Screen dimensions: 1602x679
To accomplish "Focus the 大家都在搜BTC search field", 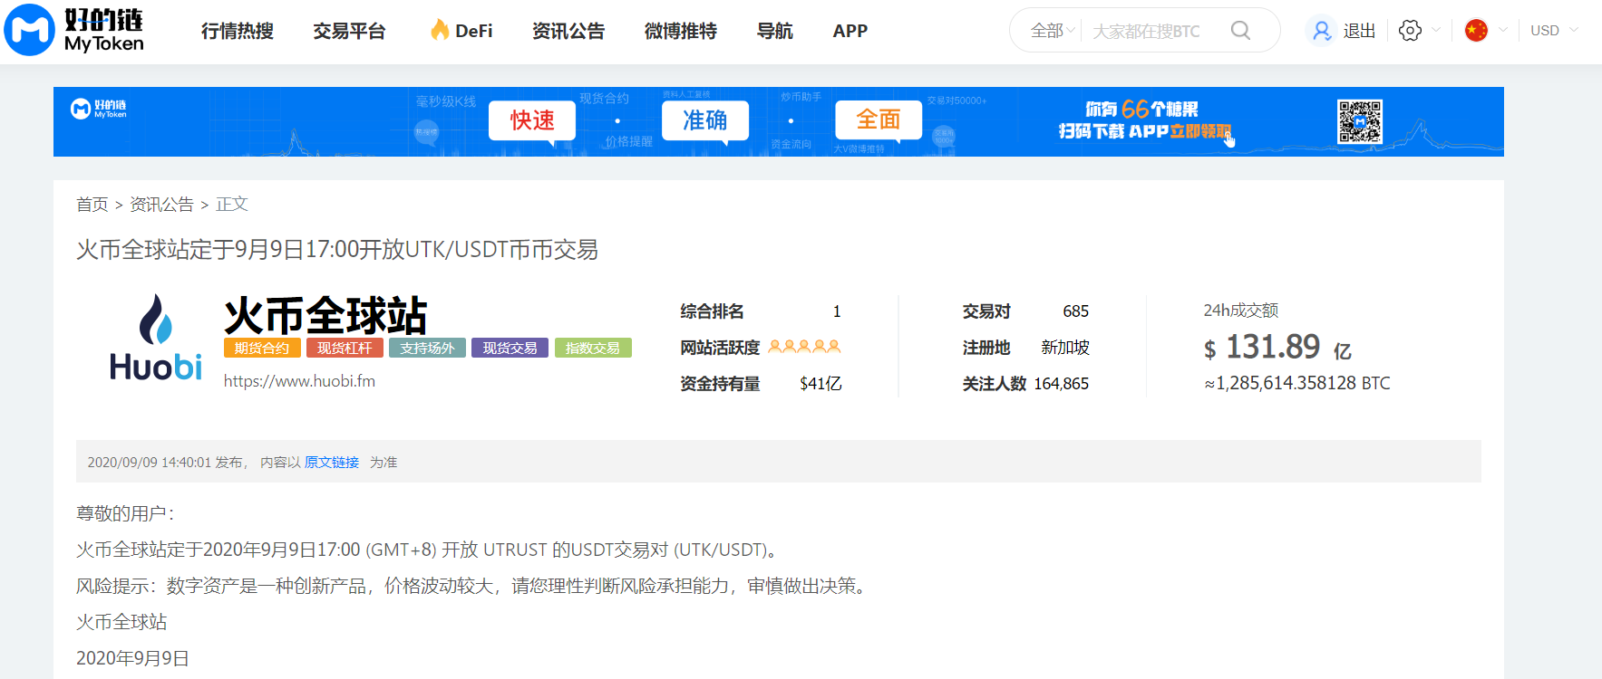I will tap(1147, 31).
